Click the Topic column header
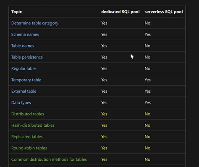 (x=16, y=12)
